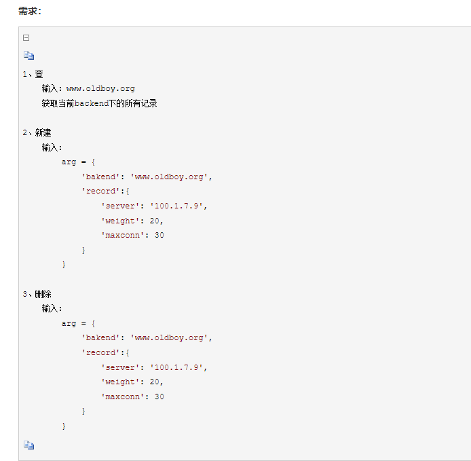Click the 需求 heading text

point(29,11)
